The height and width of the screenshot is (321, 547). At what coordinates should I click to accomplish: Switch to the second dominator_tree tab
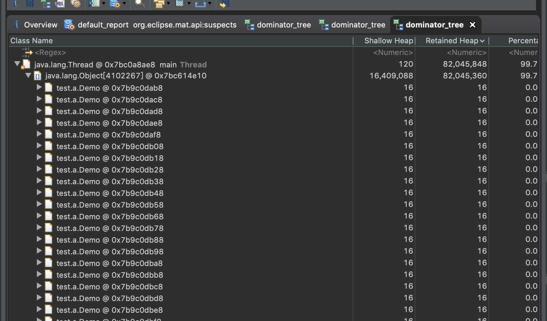click(352, 25)
